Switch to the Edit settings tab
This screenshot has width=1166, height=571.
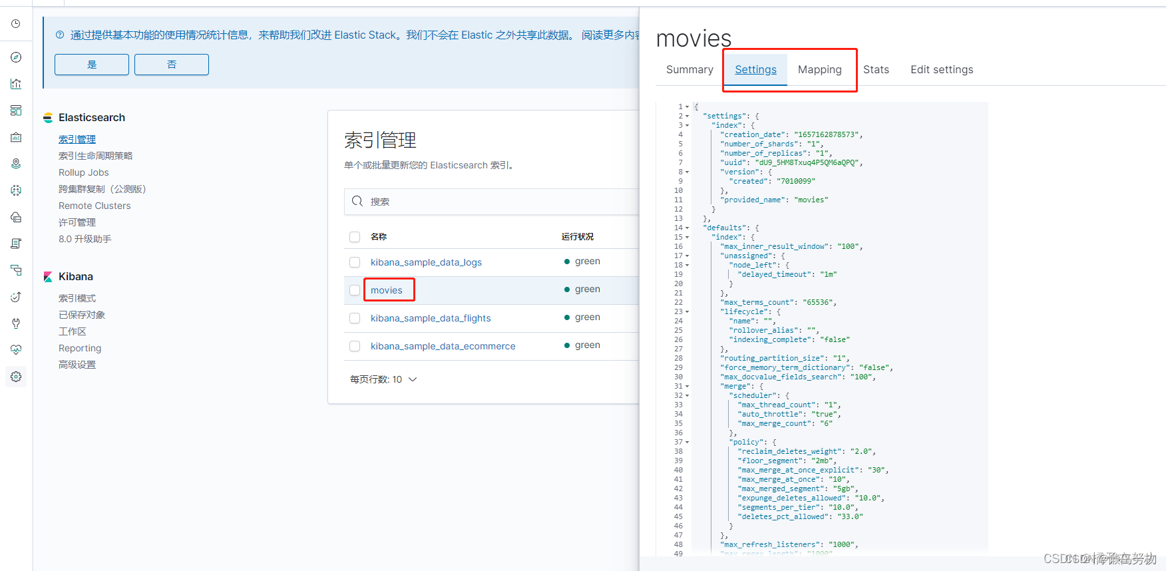click(x=942, y=69)
